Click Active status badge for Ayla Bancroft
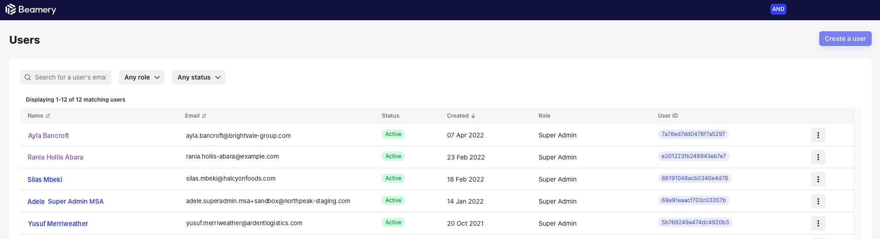Viewport: 880px width, 239px height. tap(393, 134)
